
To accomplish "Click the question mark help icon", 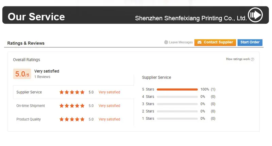I will (253, 59).
